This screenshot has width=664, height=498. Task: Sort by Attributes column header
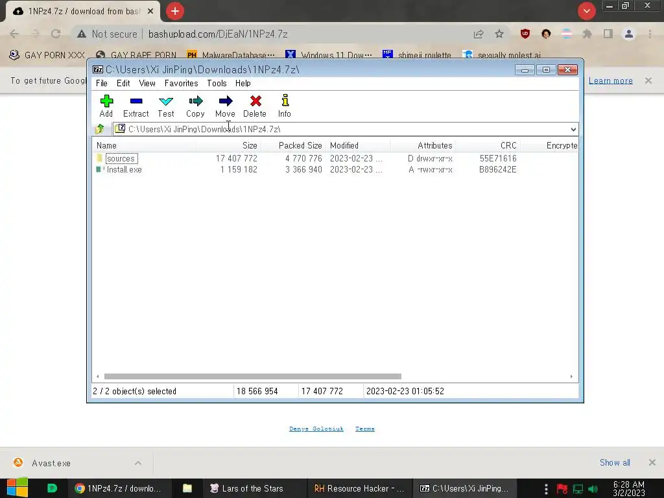pyautogui.click(x=423, y=145)
